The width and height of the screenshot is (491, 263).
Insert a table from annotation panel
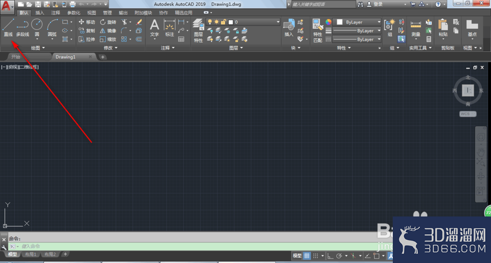point(181,39)
